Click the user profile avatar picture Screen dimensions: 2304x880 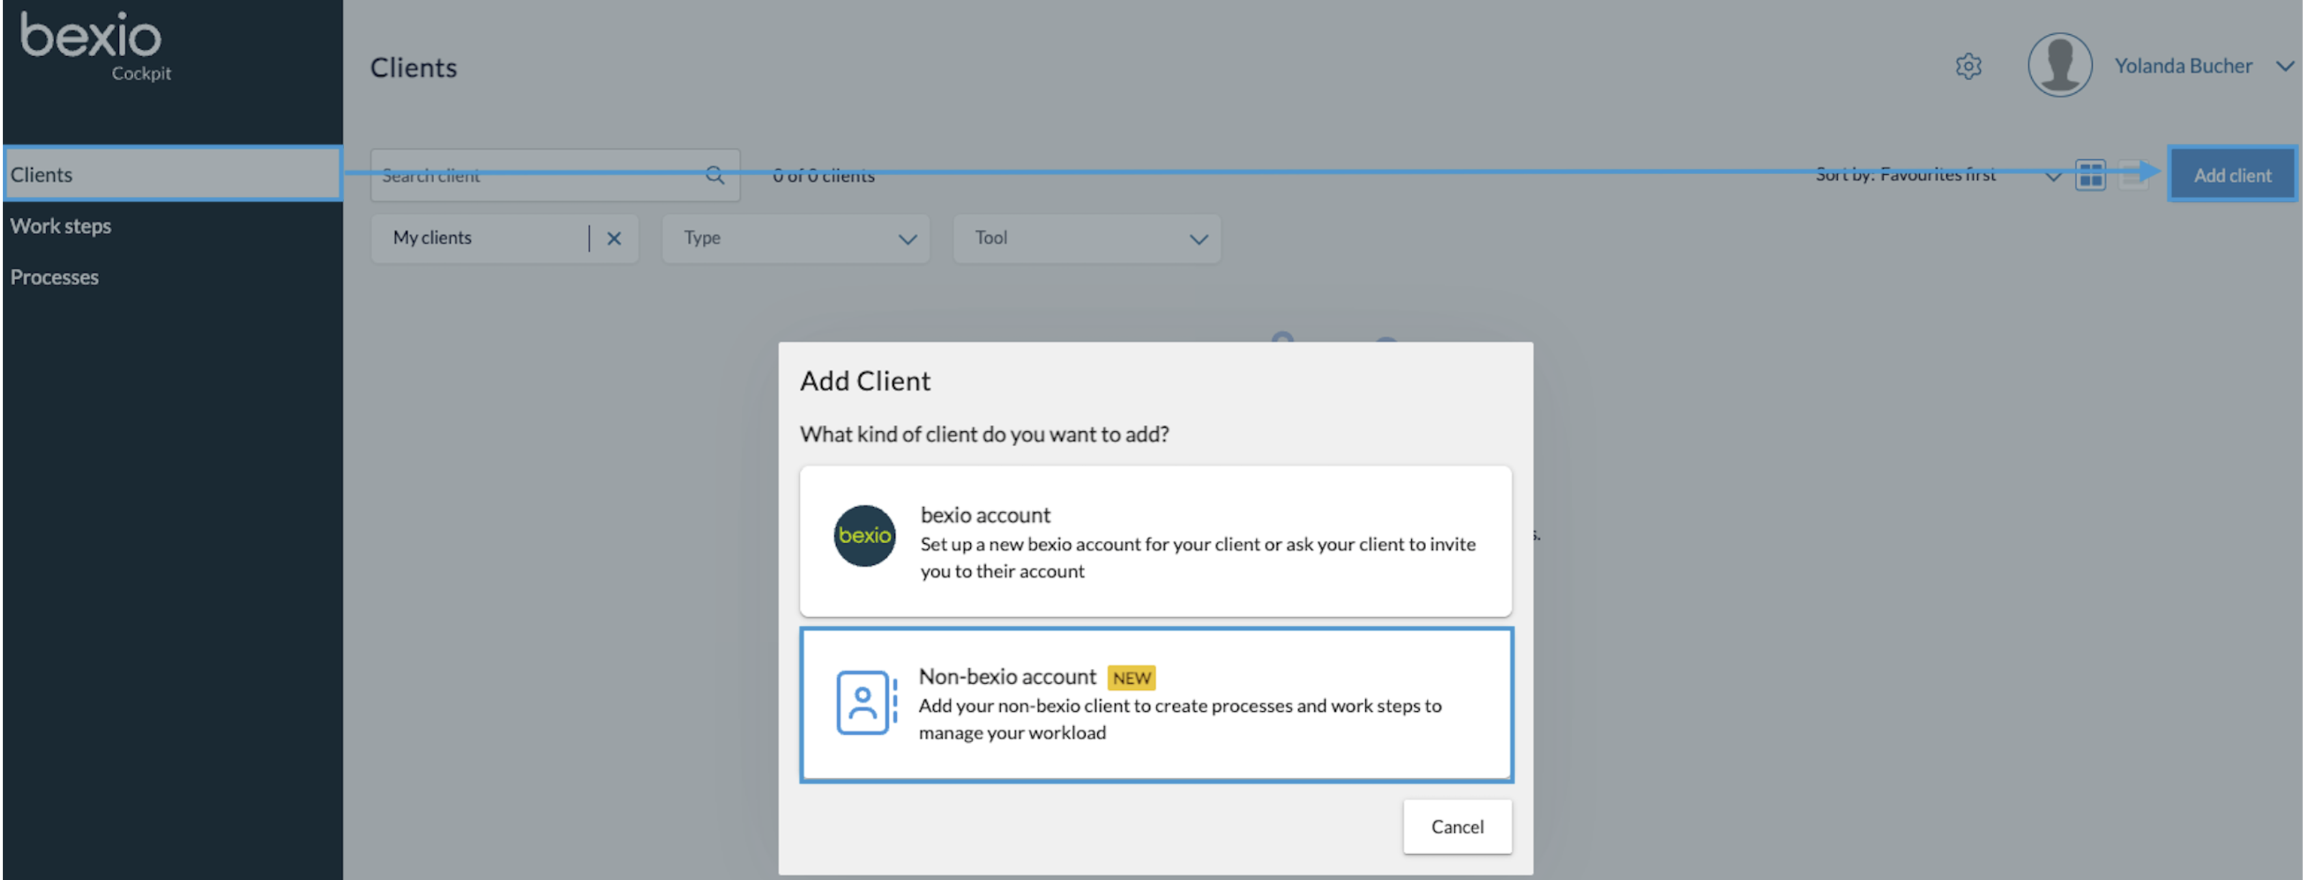tap(2059, 64)
